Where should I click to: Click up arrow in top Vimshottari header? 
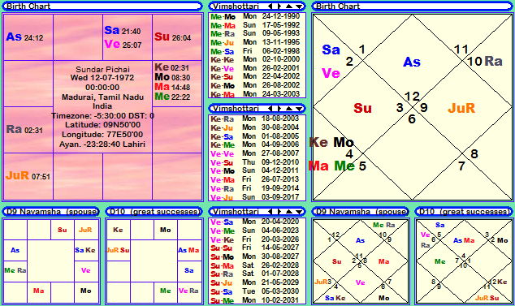(x=288, y=6)
